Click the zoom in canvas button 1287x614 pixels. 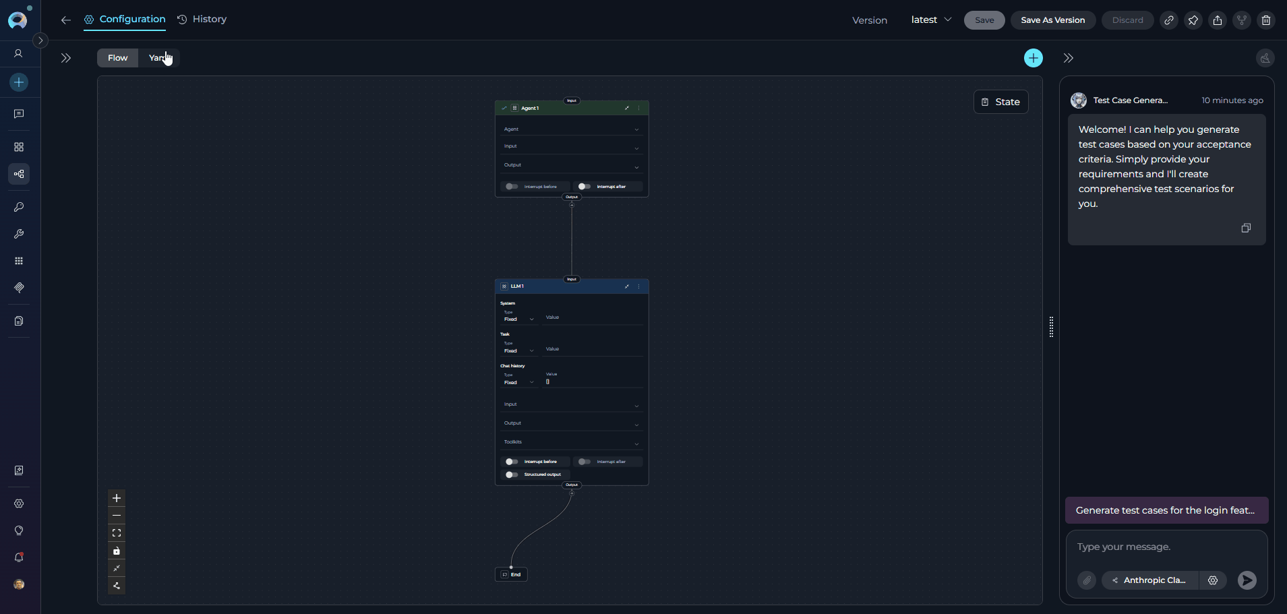(117, 498)
